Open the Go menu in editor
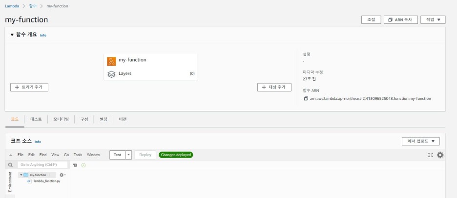This screenshot has width=457, height=198. coord(66,155)
